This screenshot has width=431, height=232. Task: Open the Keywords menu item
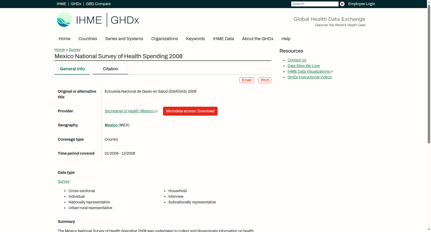(195, 39)
